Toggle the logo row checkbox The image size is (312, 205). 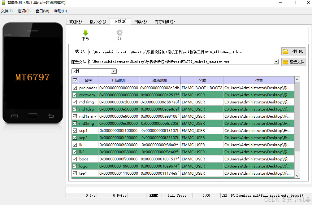click(x=75, y=166)
